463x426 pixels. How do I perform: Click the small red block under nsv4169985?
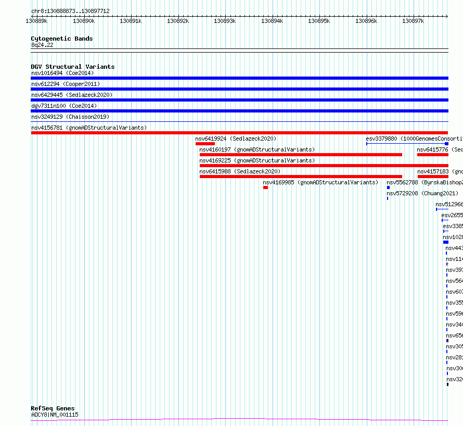pos(265,187)
